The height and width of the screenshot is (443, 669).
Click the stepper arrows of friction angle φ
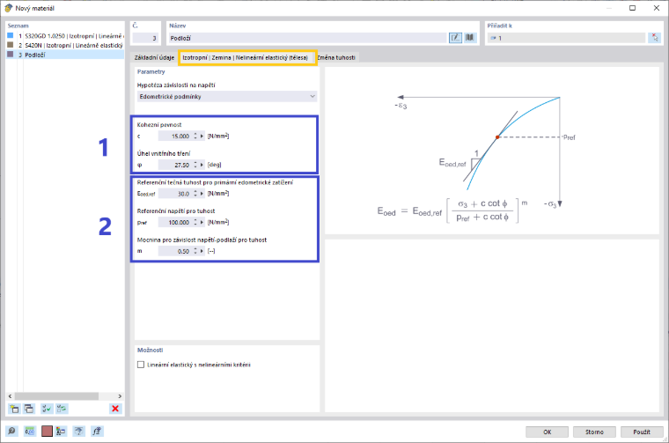[195, 165]
